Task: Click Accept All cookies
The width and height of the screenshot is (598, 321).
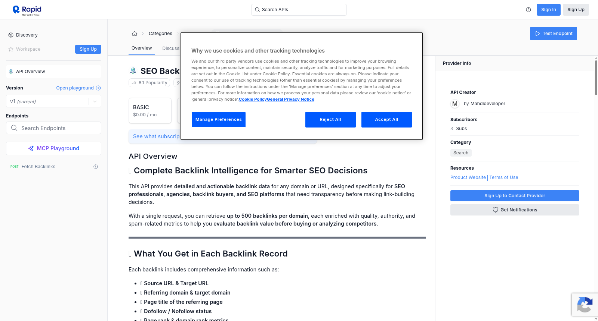Action: coord(386,120)
